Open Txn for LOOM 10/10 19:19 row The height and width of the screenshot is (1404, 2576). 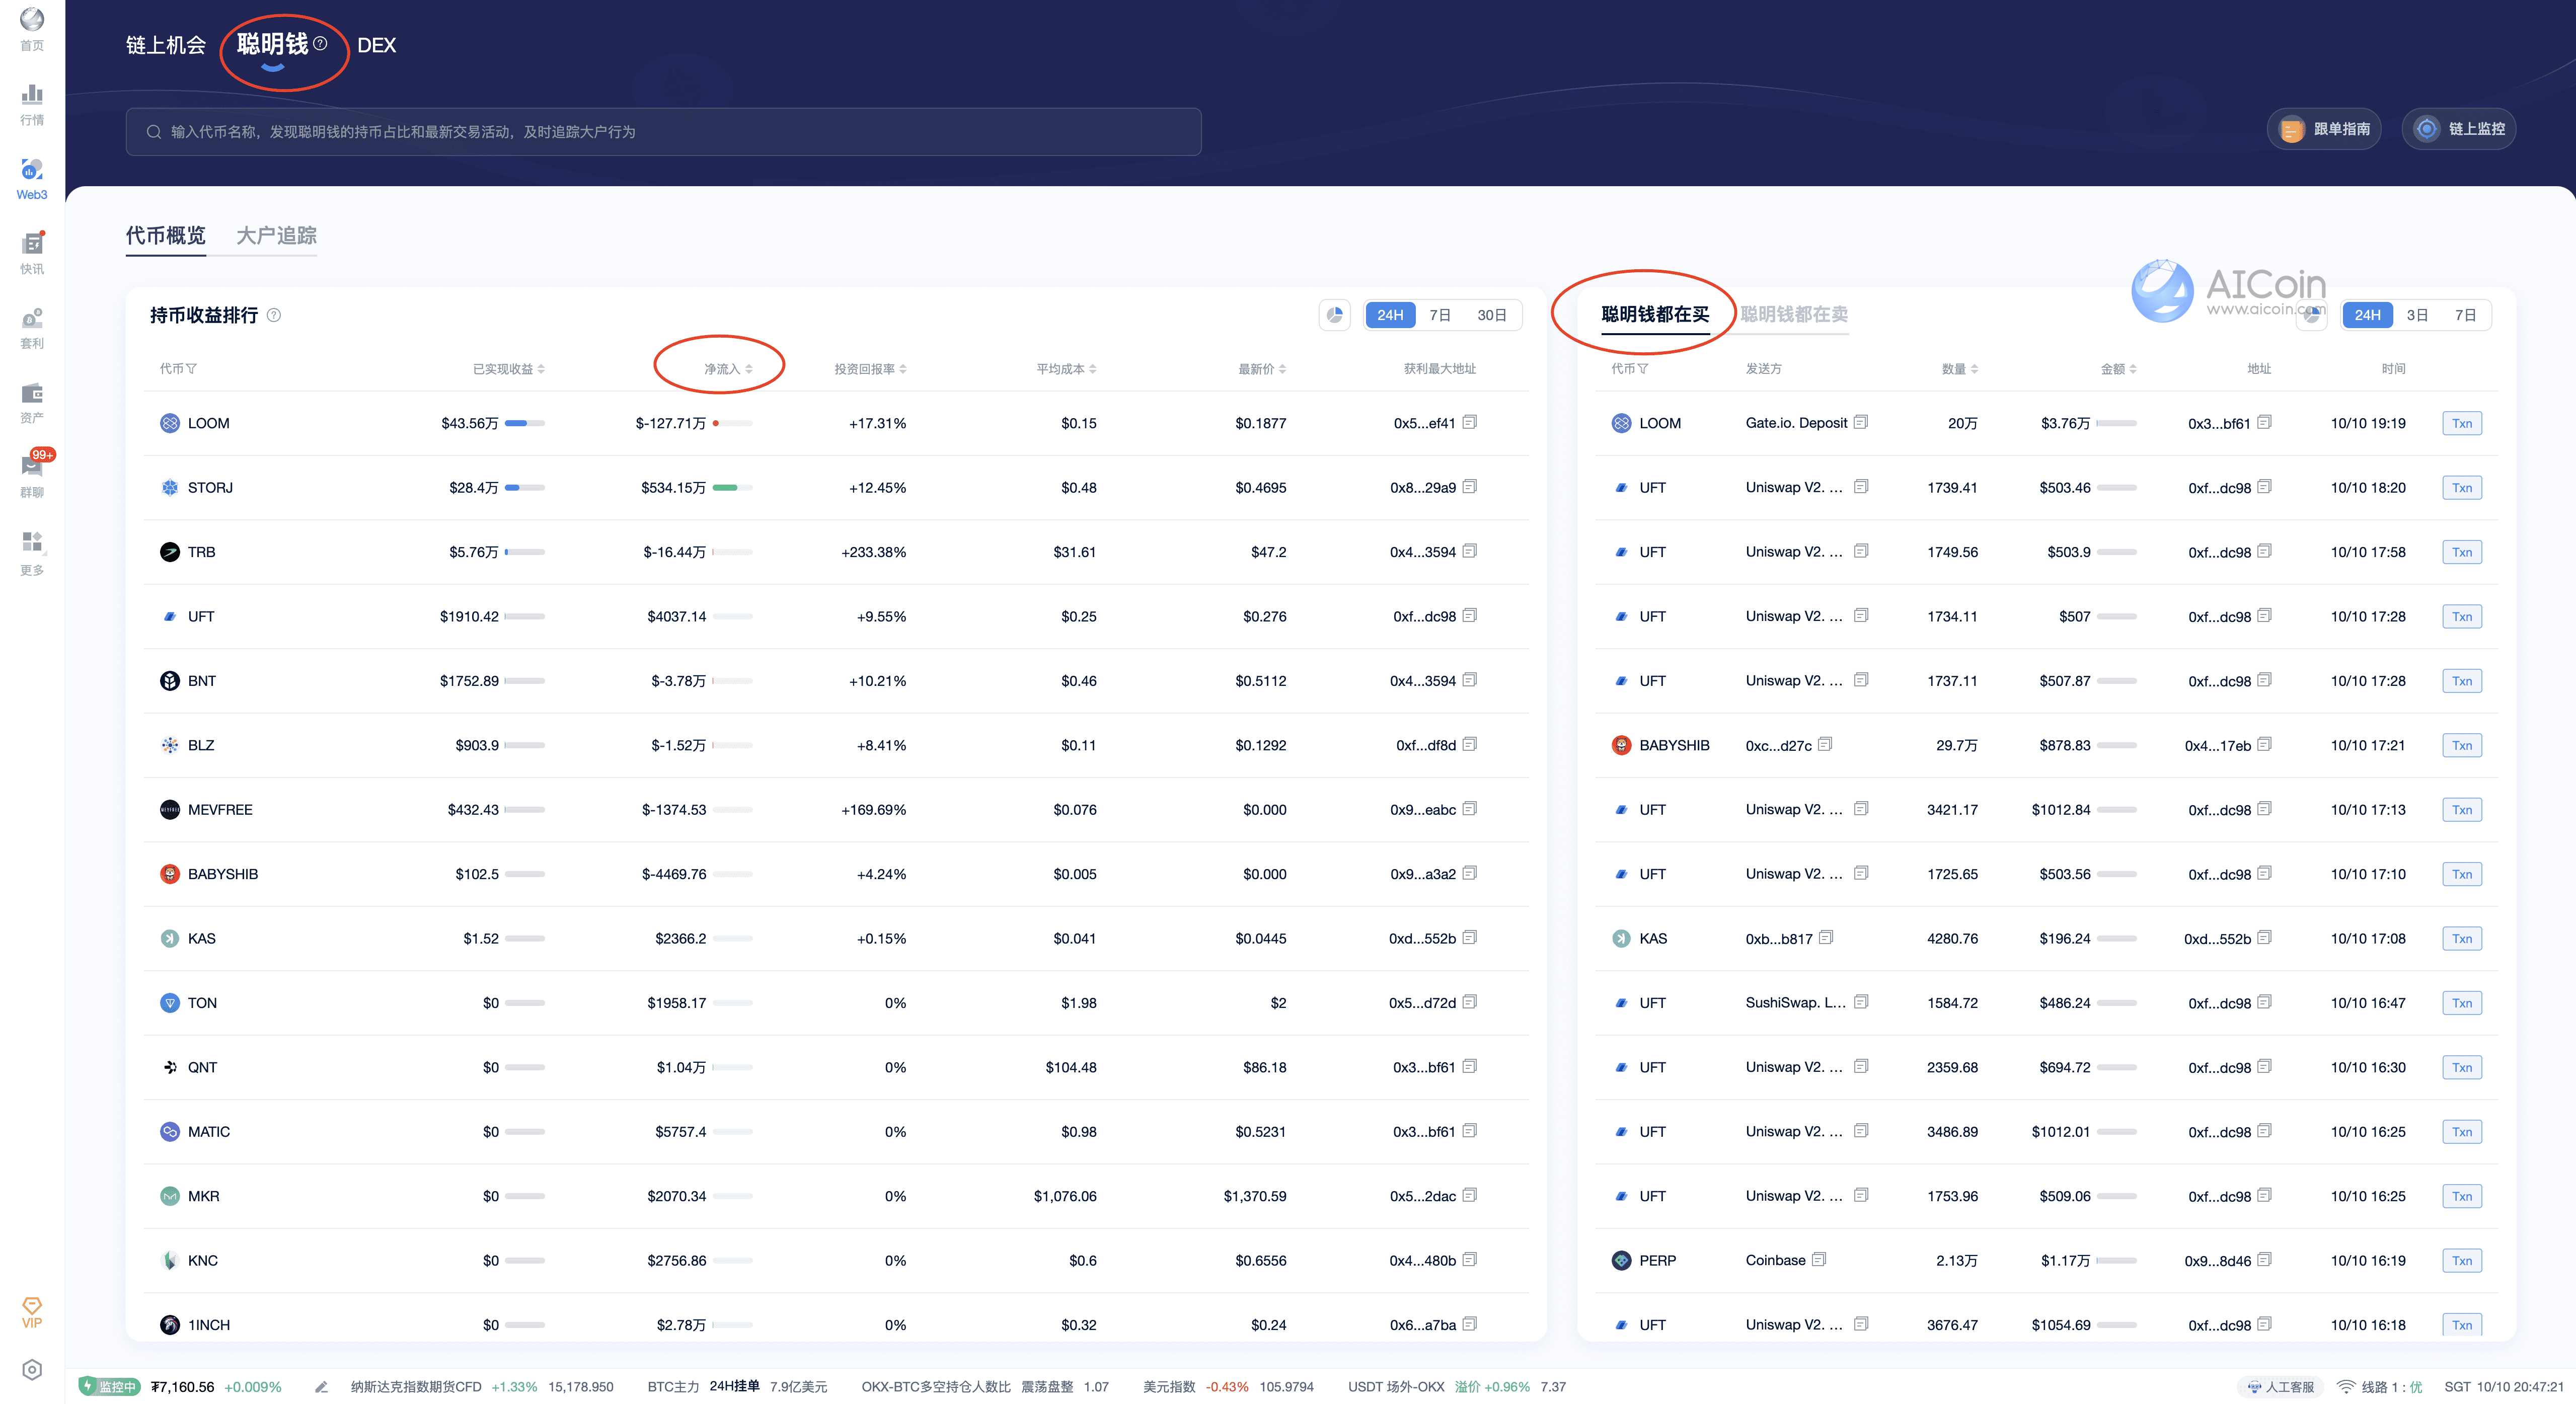point(2462,423)
